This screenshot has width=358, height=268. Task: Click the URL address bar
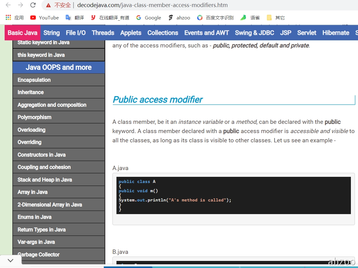[x=185, y=5]
